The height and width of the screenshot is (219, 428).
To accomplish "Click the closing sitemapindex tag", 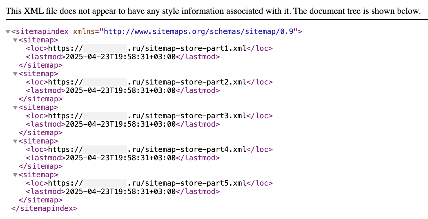I will [x=44, y=208].
